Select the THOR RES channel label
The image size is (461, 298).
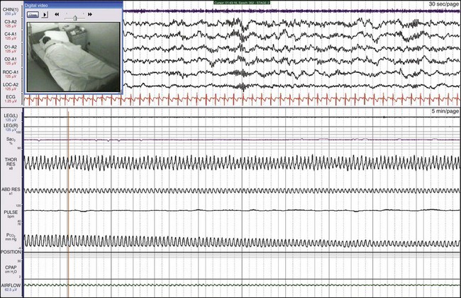click(x=11, y=163)
